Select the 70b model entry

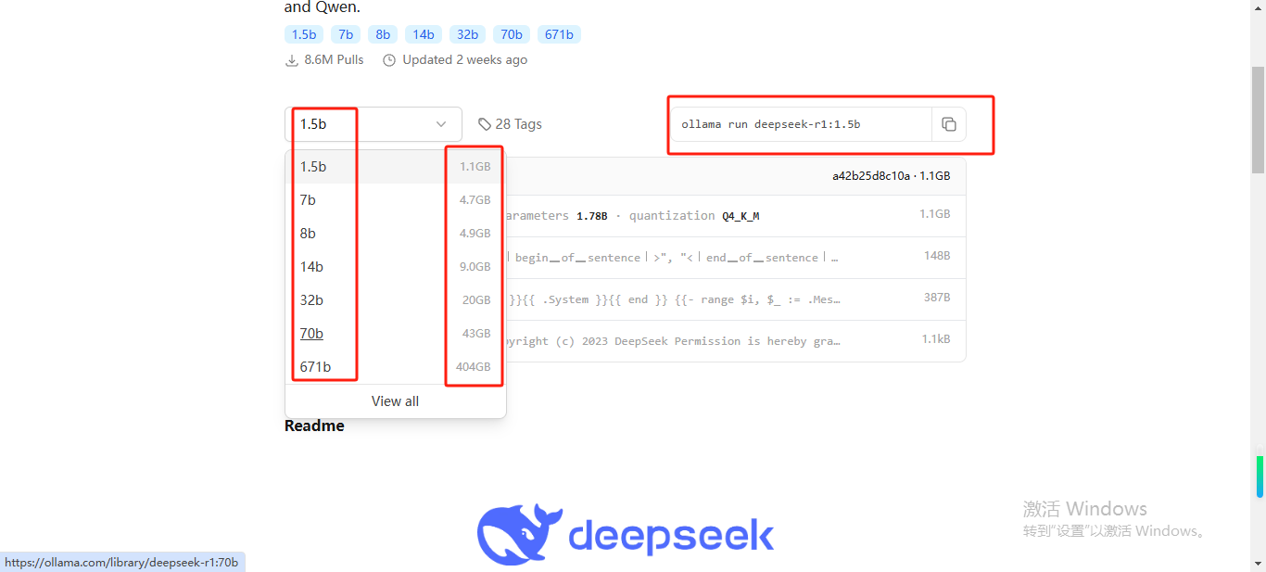point(396,334)
